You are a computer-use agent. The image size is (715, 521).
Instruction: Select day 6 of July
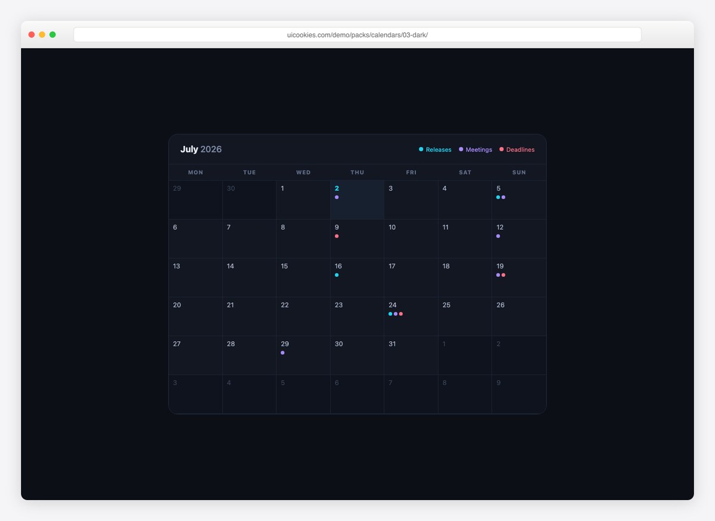coord(195,239)
